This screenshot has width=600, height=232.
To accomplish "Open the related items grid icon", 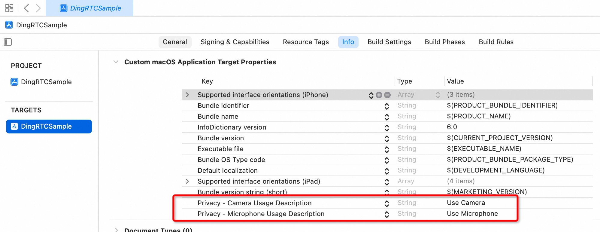I will tap(9, 8).
